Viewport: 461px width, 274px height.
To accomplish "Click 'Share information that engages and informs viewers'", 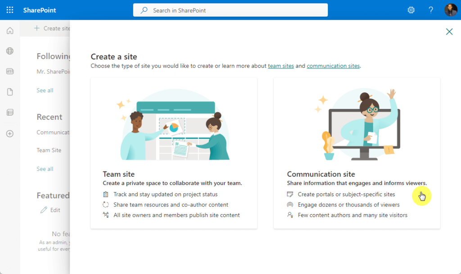I will tap(357, 183).
